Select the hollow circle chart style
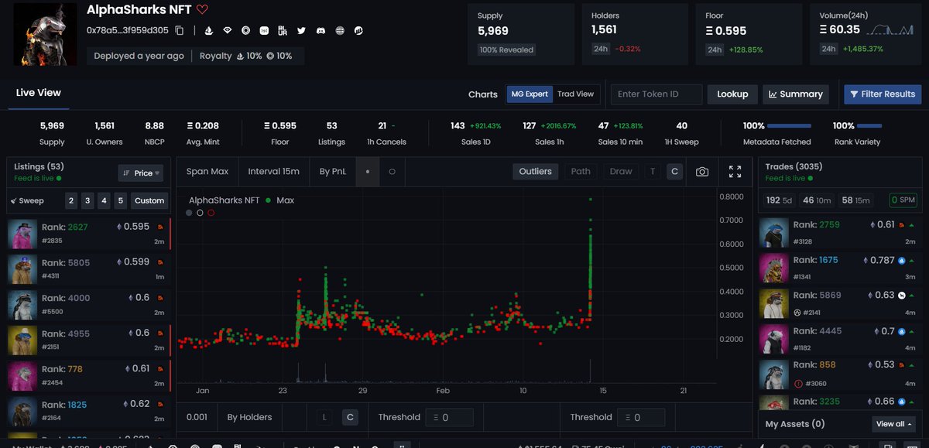Viewport: 929px width, 448px height. point(392,172)
